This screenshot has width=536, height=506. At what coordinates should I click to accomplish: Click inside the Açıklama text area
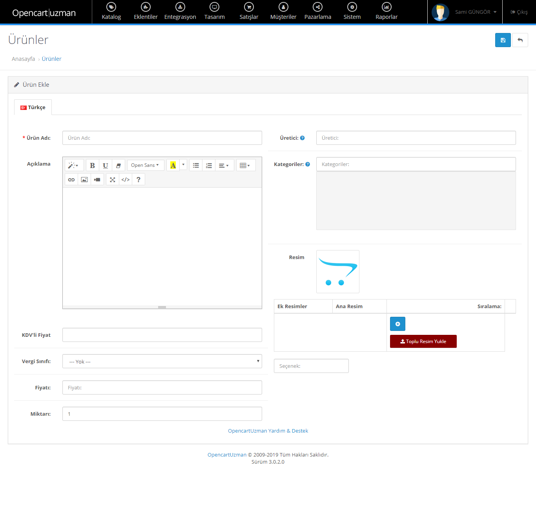(x=162, y=247)
